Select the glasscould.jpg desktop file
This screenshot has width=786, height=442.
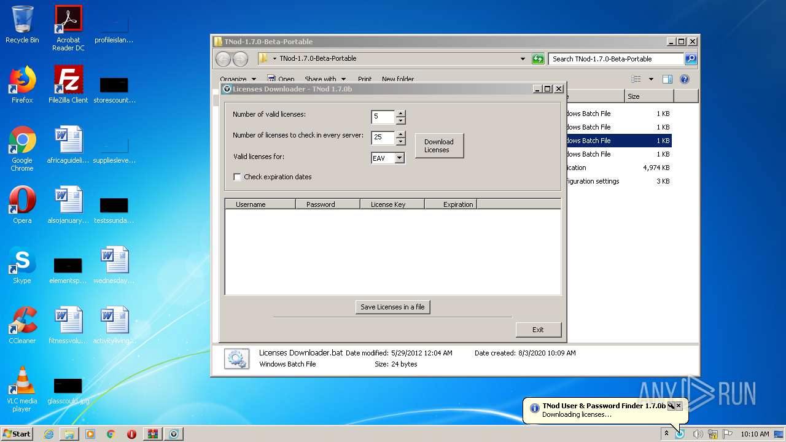pyautogui.click(x=68, y=390)
